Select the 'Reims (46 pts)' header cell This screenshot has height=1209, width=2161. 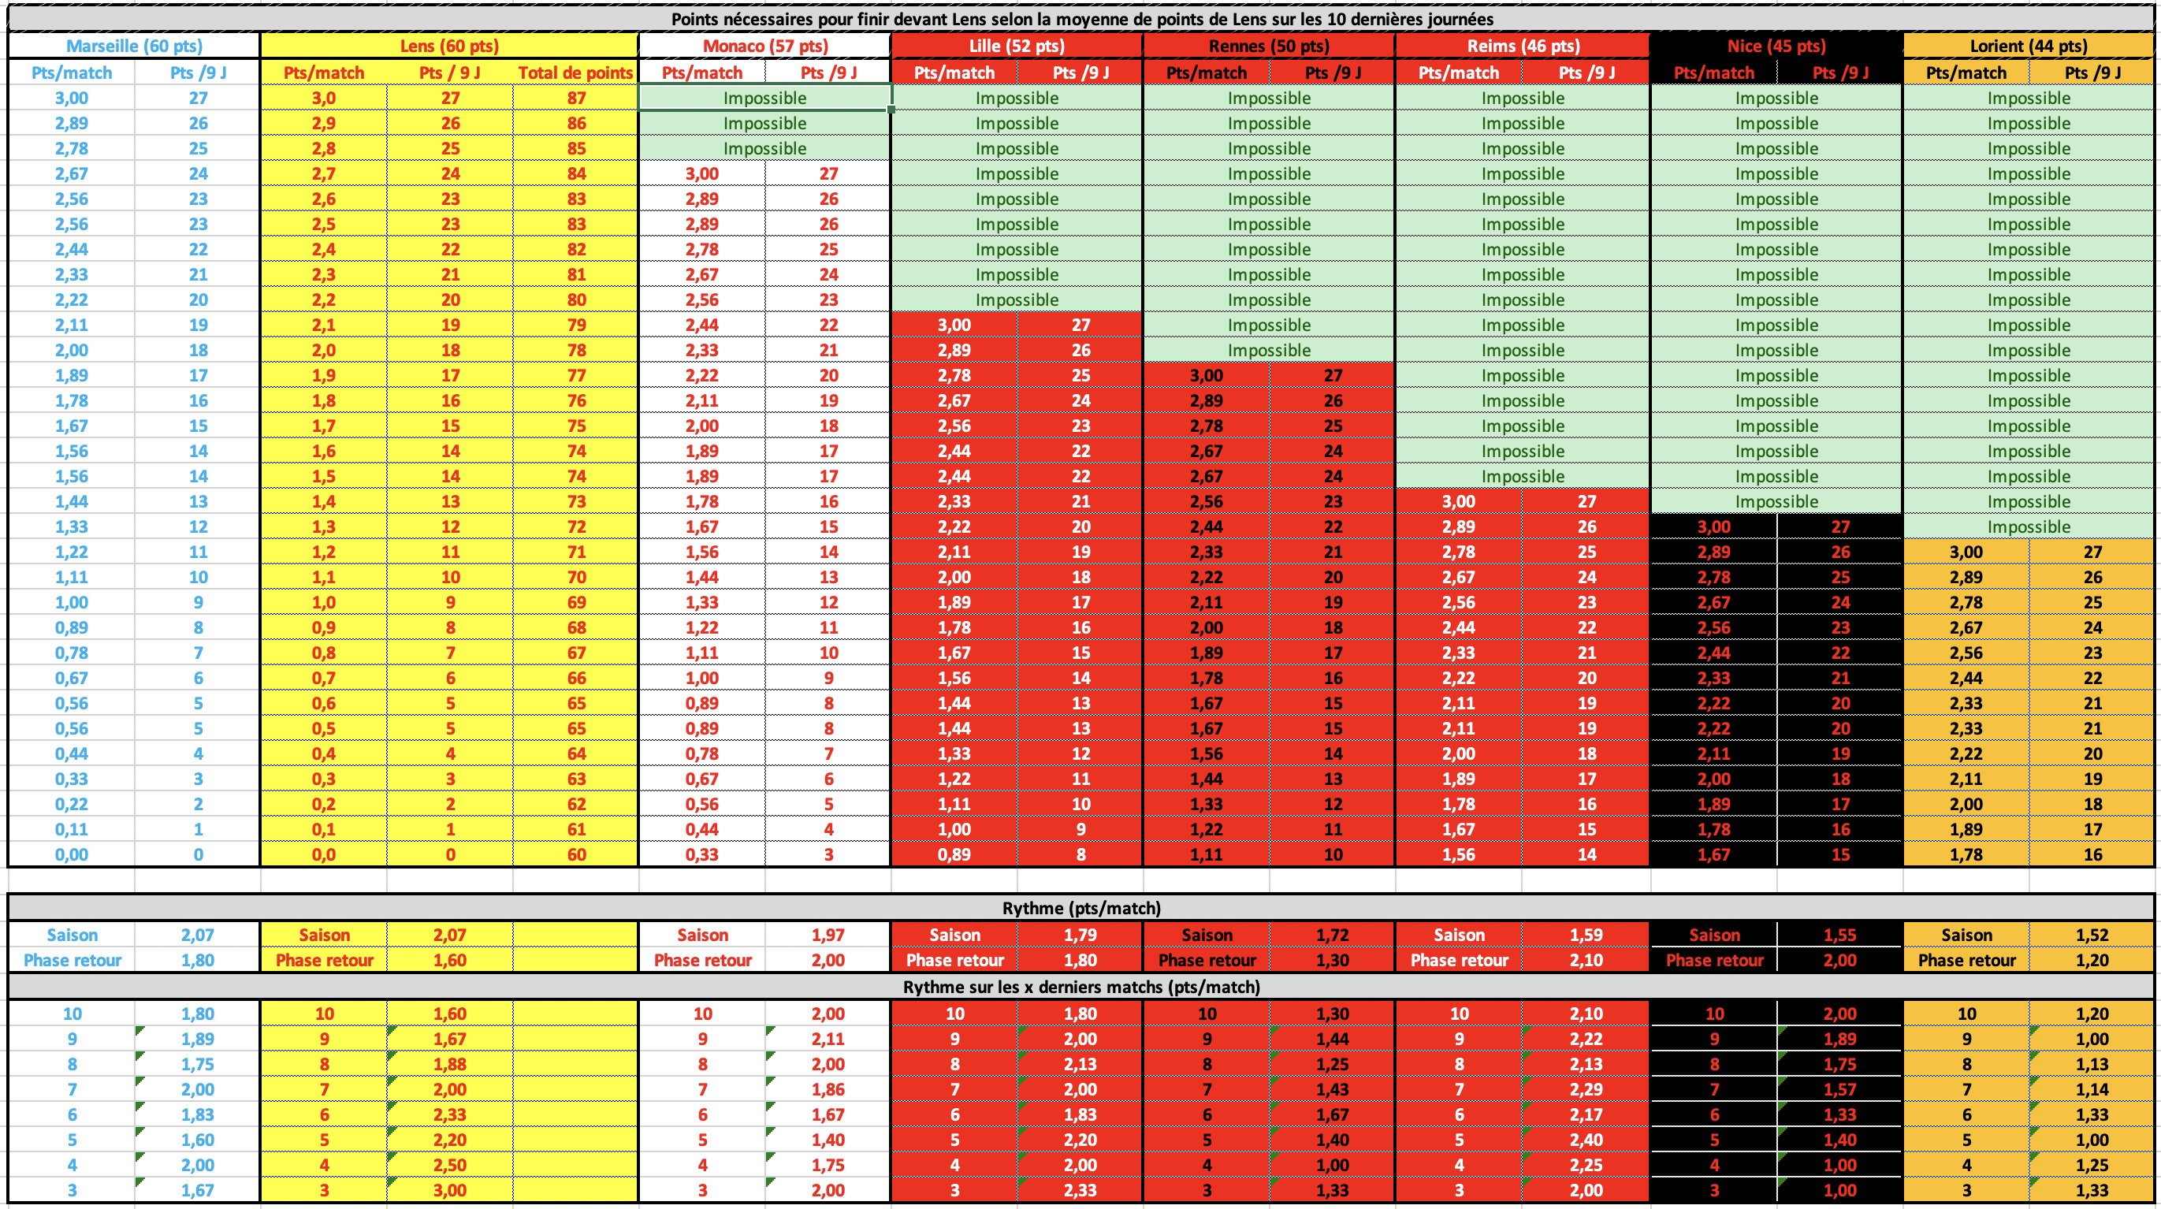1523,46
